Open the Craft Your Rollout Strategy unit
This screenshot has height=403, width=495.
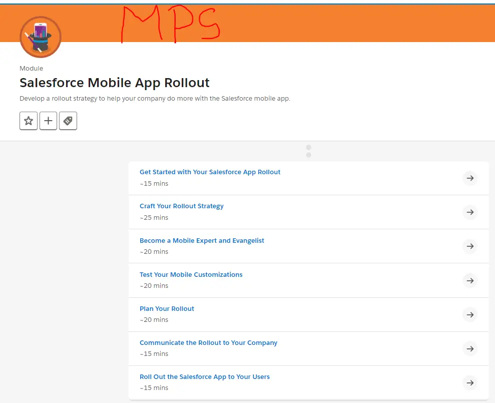[181, 206]
